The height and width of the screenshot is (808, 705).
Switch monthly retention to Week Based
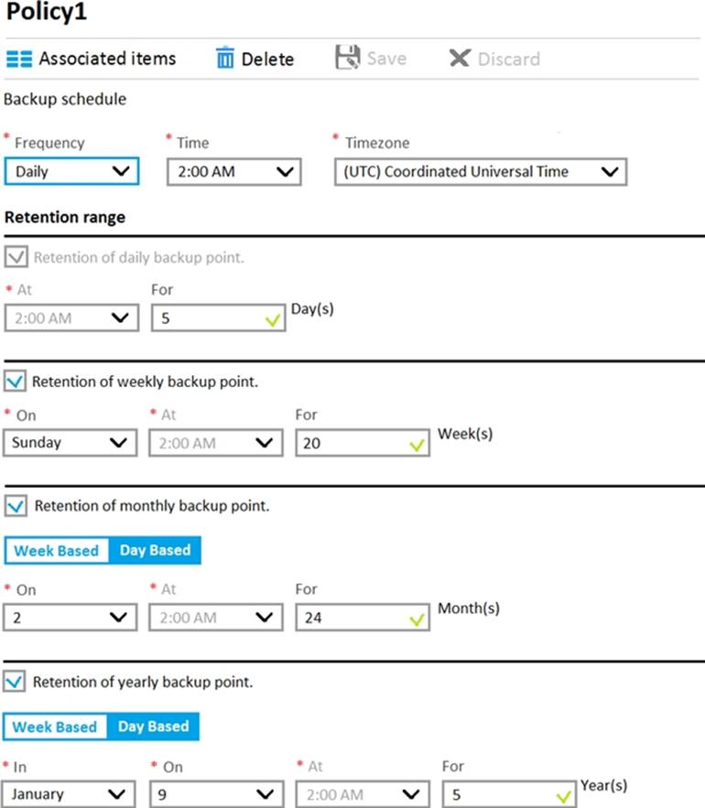click(x=57, y=551)
